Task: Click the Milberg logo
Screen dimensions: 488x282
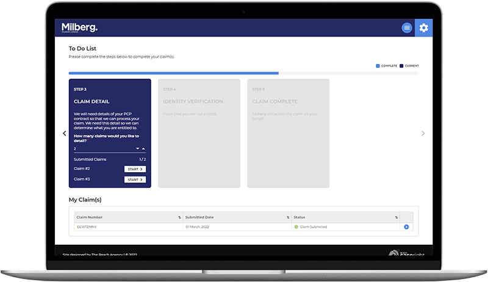Action: coord(79,28)
